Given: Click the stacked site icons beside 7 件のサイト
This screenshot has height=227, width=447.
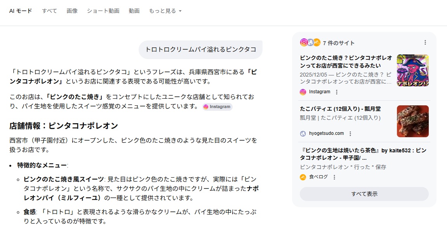Looking at the screenshot, I should pos(310,42).
